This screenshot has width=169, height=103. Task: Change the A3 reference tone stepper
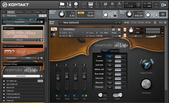coord(163,14)
